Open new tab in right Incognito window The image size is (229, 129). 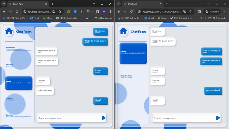click(x=167, y=4)
